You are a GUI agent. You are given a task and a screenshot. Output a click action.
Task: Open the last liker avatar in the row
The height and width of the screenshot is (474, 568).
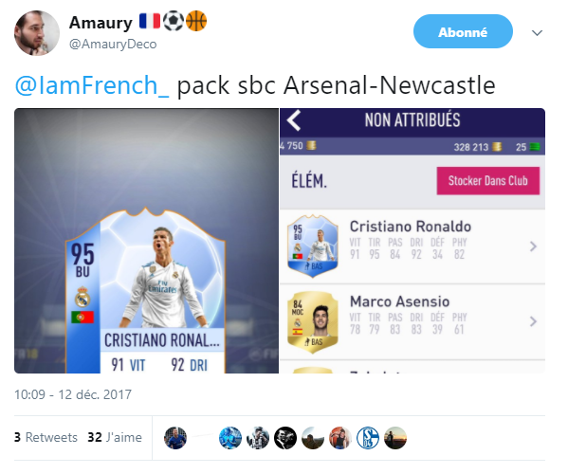tap(395, 438)
